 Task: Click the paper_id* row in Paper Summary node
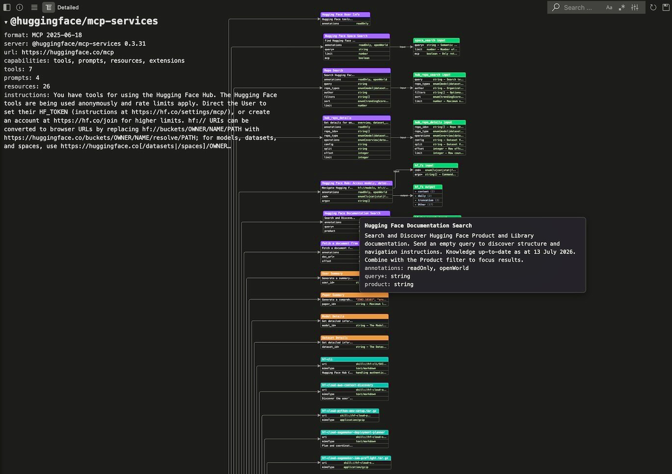click(x=354, y=304)
